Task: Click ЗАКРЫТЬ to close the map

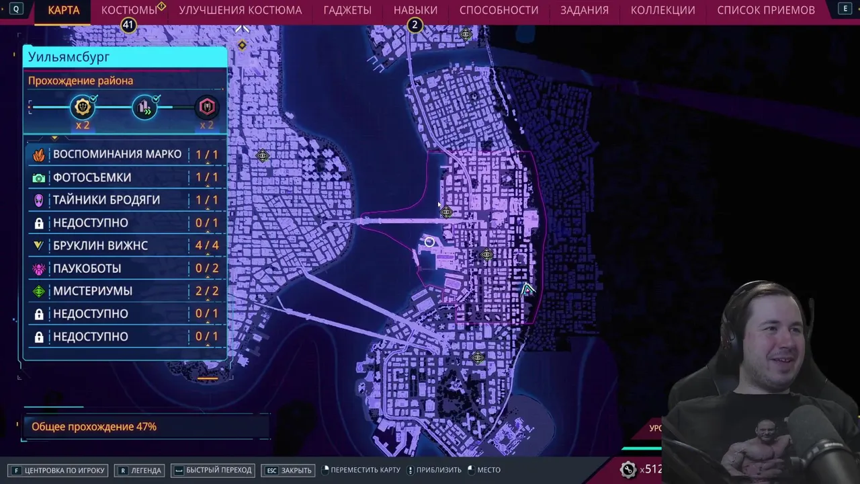Action: 289,470
